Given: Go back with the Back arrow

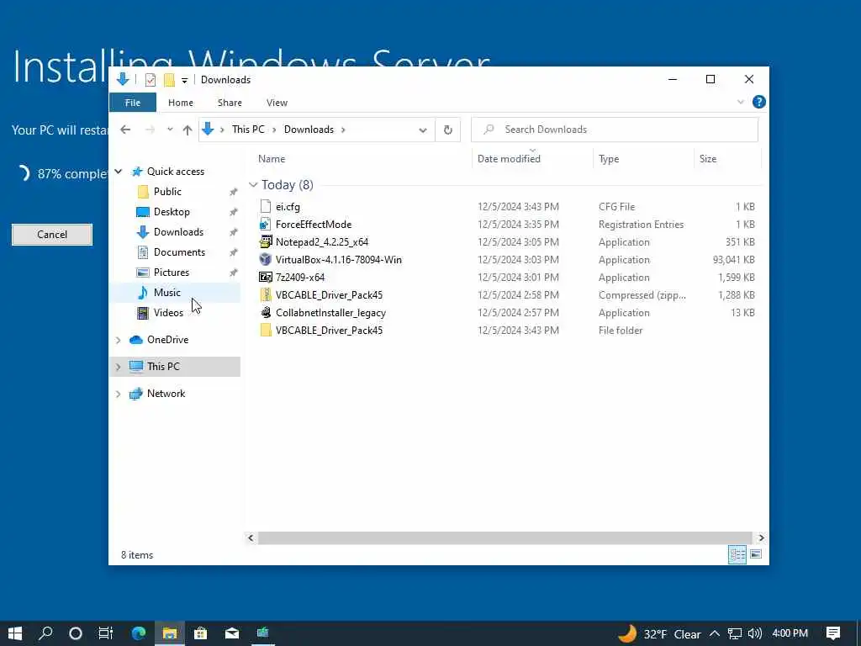Looking at the screenshot, I should [x=126, y=130].
